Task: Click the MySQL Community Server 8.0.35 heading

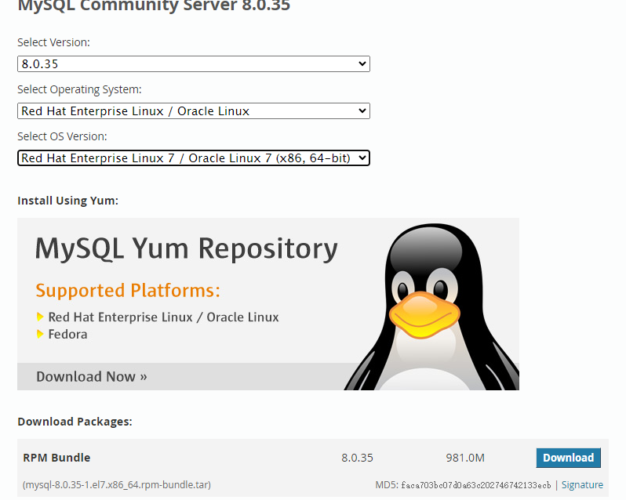Action: tap(154, 6)
